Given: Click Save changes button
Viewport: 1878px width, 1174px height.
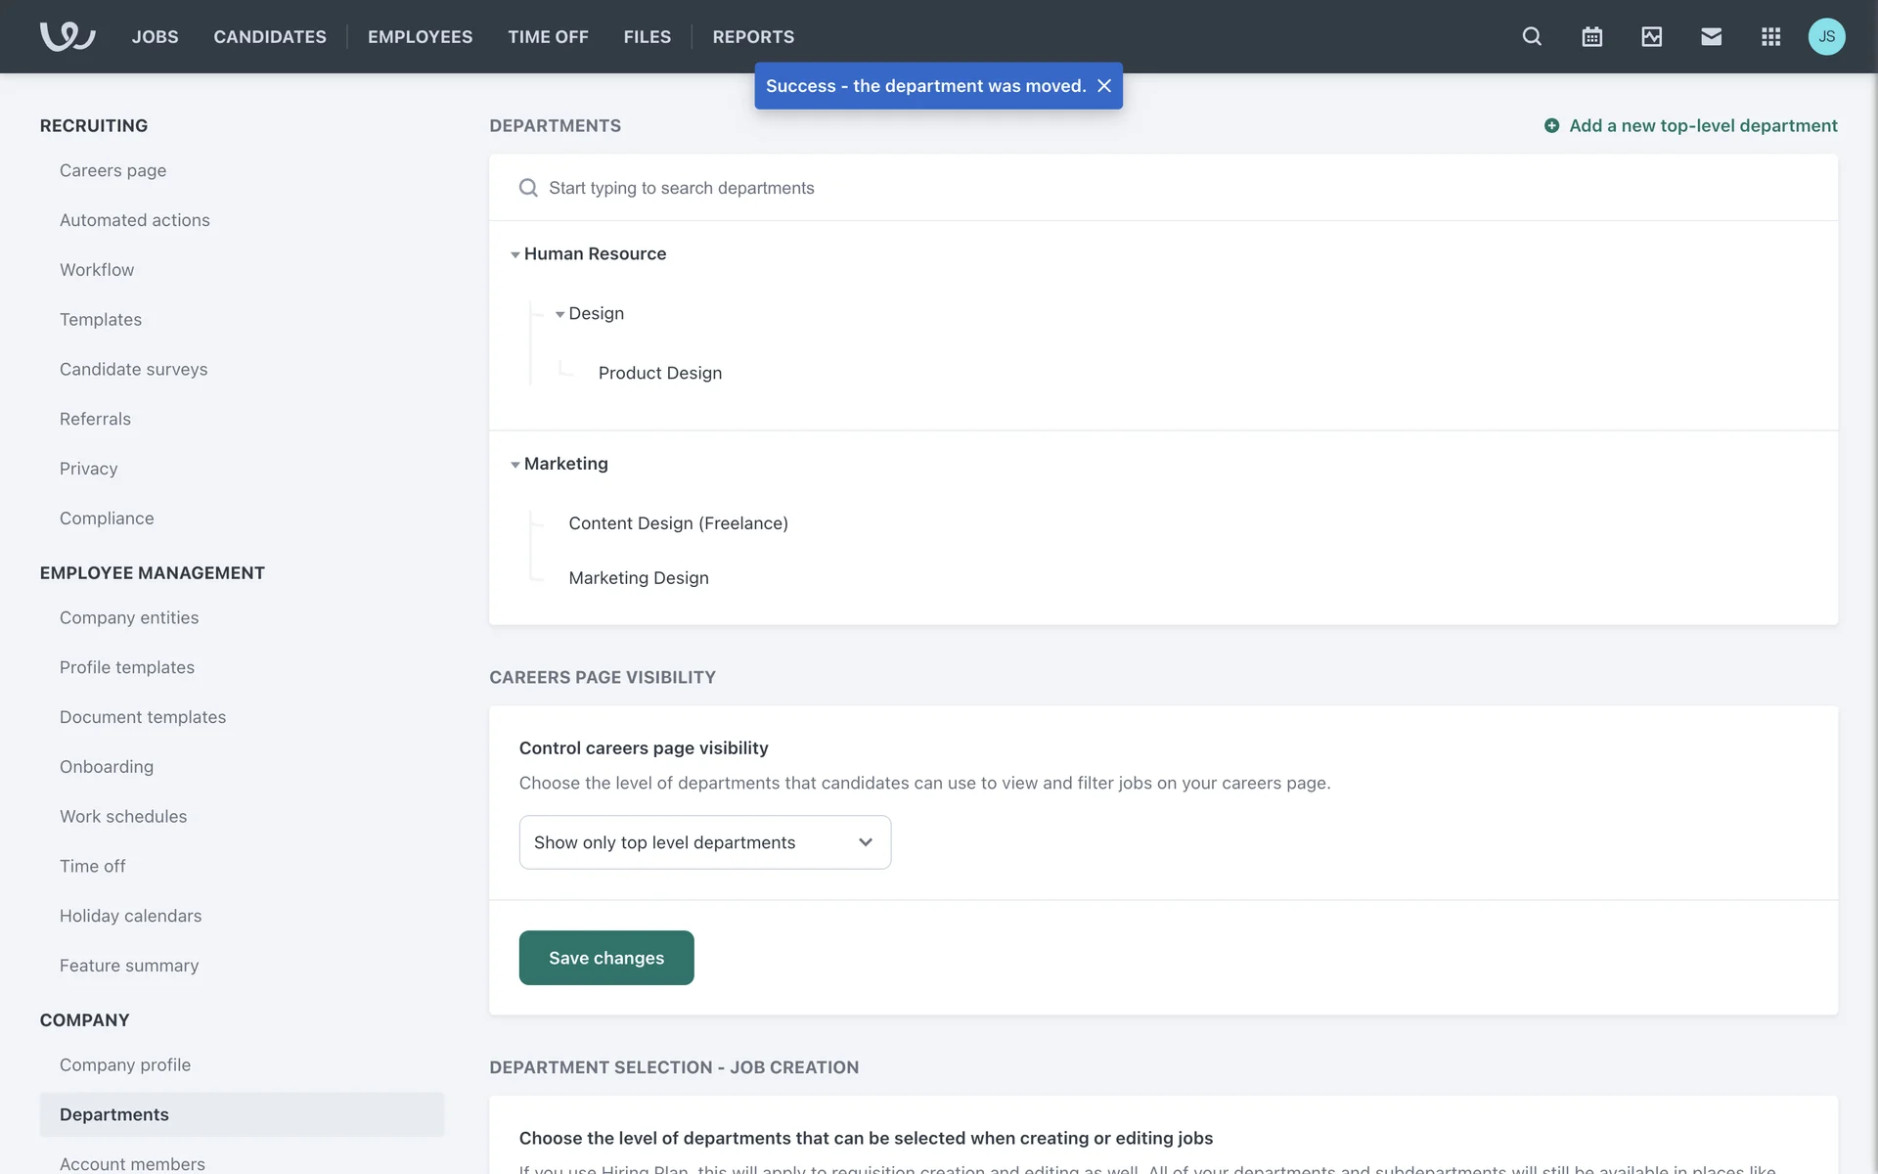Looking at the screenshot, I should pyautogui.click(x=605, y=958).
